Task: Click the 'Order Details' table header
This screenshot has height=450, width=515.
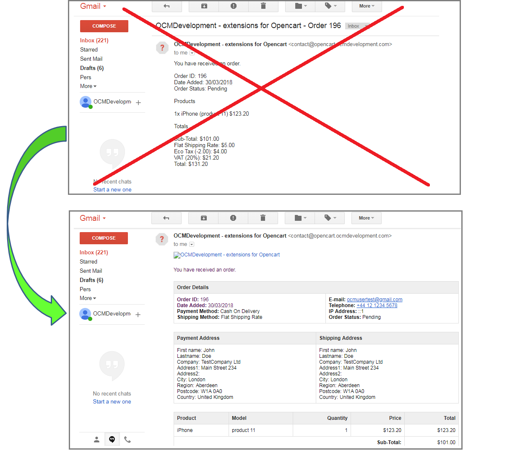Action: tap(316, 287)
